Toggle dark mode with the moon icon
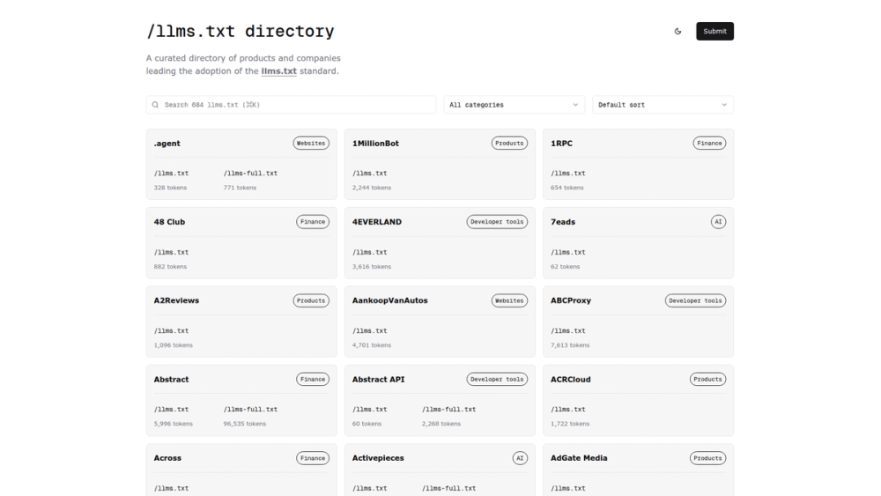 pyautogui.click(x=677, y=32)
